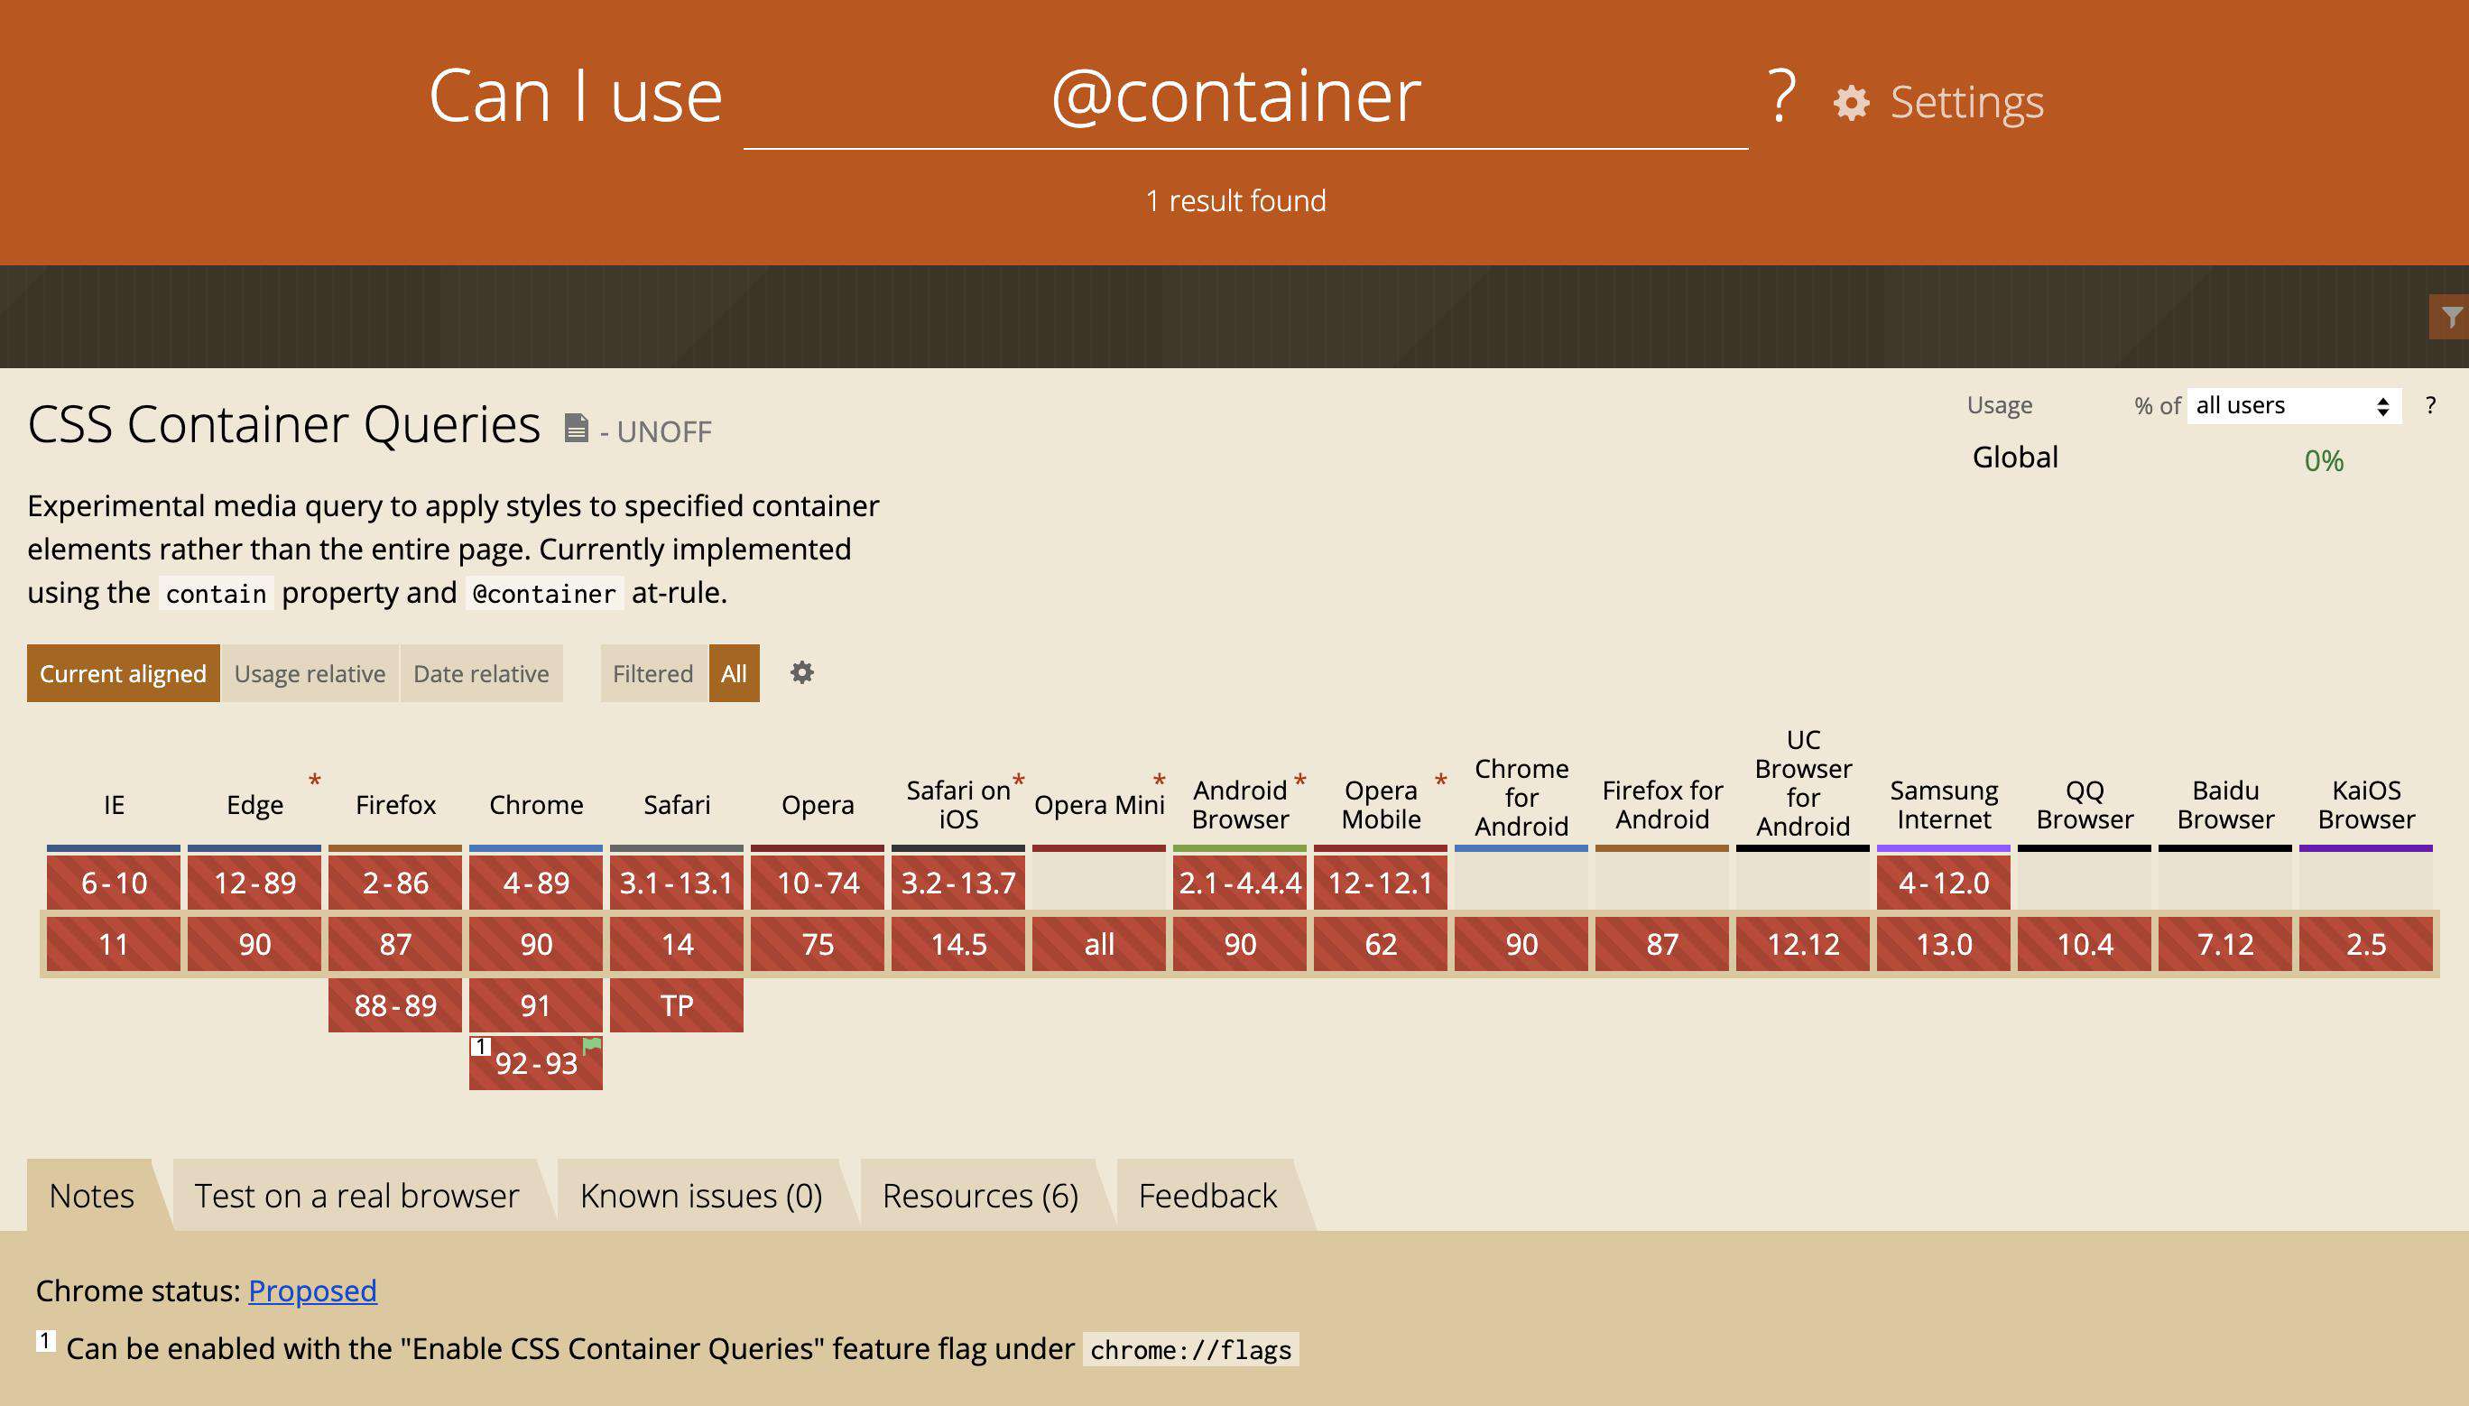Click the Chrome 92-93 cell

(536, 1063)
